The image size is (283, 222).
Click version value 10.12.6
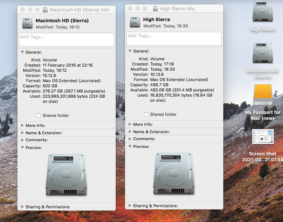tap(49, 75)
